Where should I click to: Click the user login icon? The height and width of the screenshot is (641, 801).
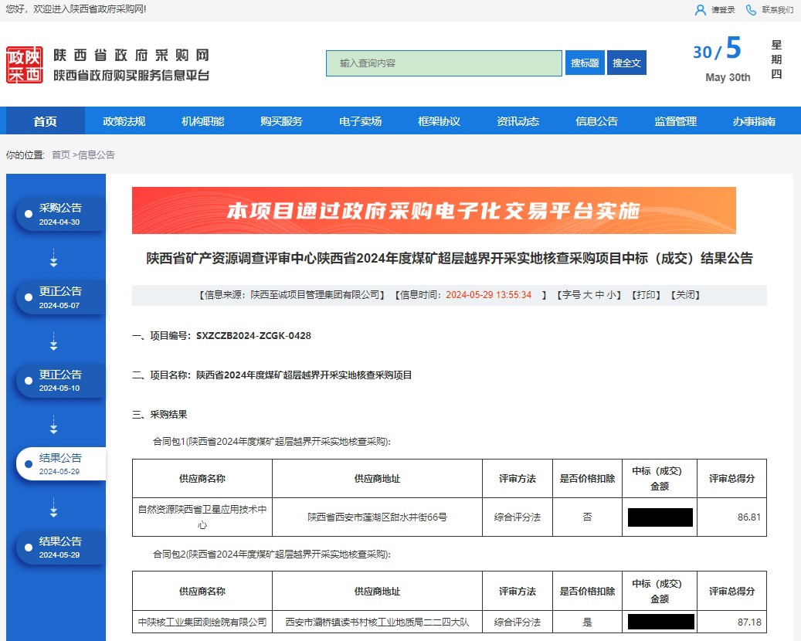tap(701, 10)
